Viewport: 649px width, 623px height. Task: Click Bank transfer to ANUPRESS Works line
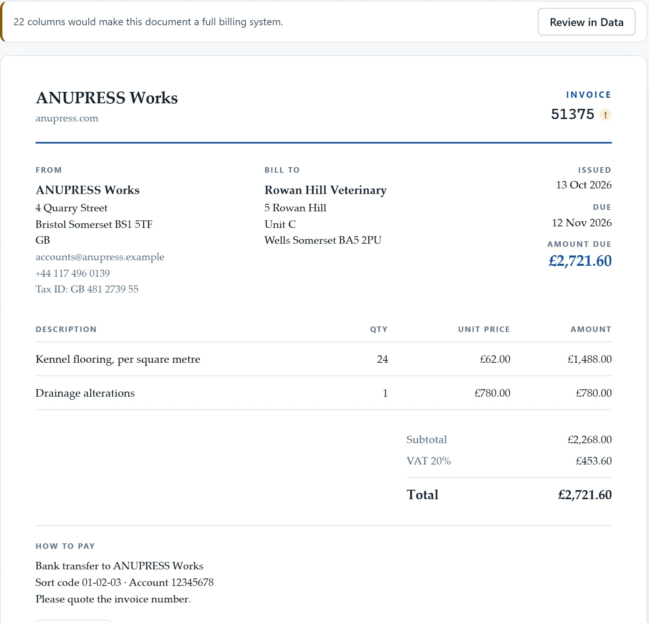click(x=119, y=566)
